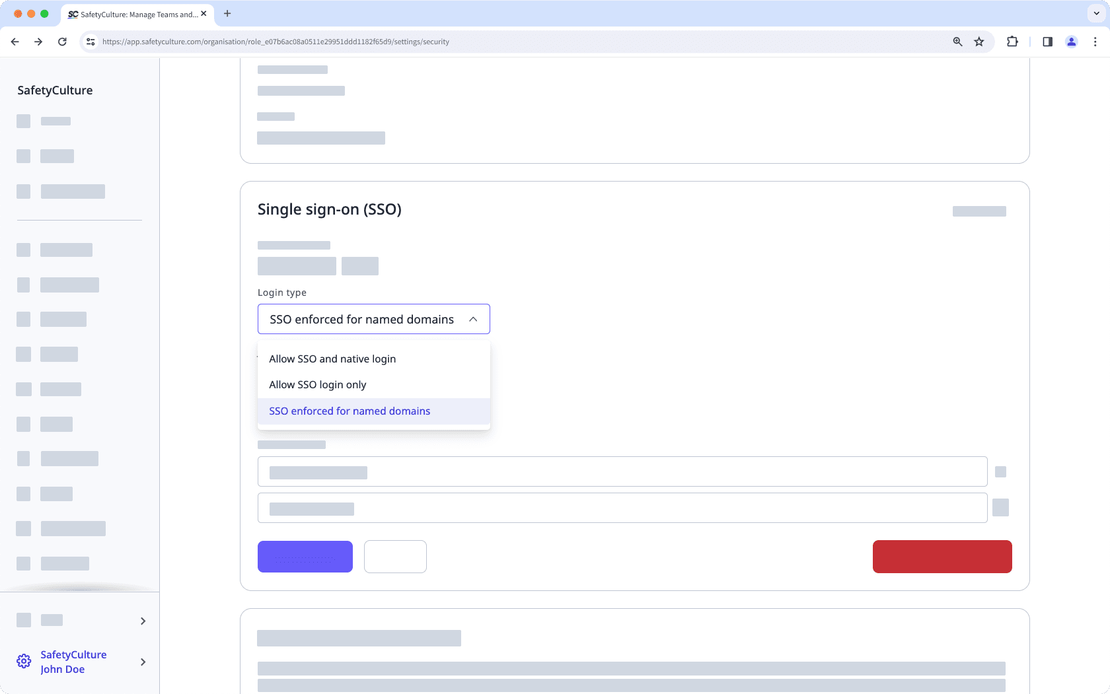The image size is (1110, 694).
Task: Click the forward navigation arrow
Action: pyautogui.click(x=38, y=41)
